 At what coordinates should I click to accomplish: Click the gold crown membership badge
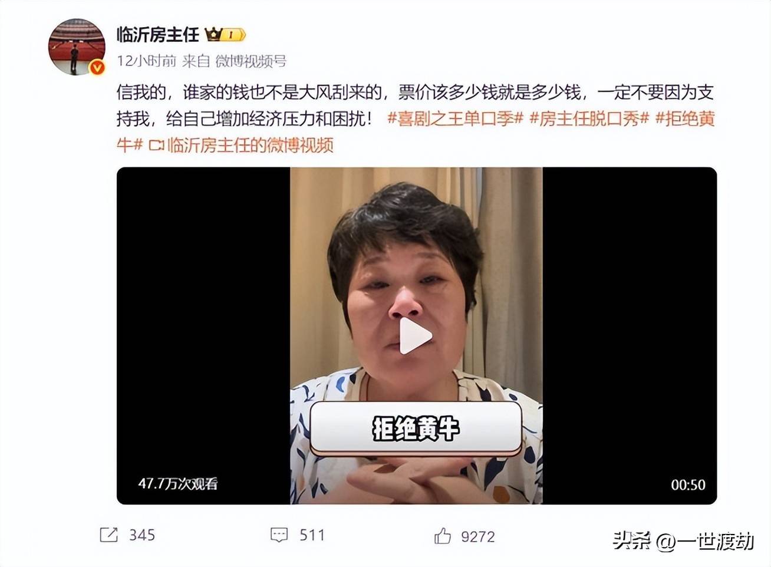coord(225,35)
